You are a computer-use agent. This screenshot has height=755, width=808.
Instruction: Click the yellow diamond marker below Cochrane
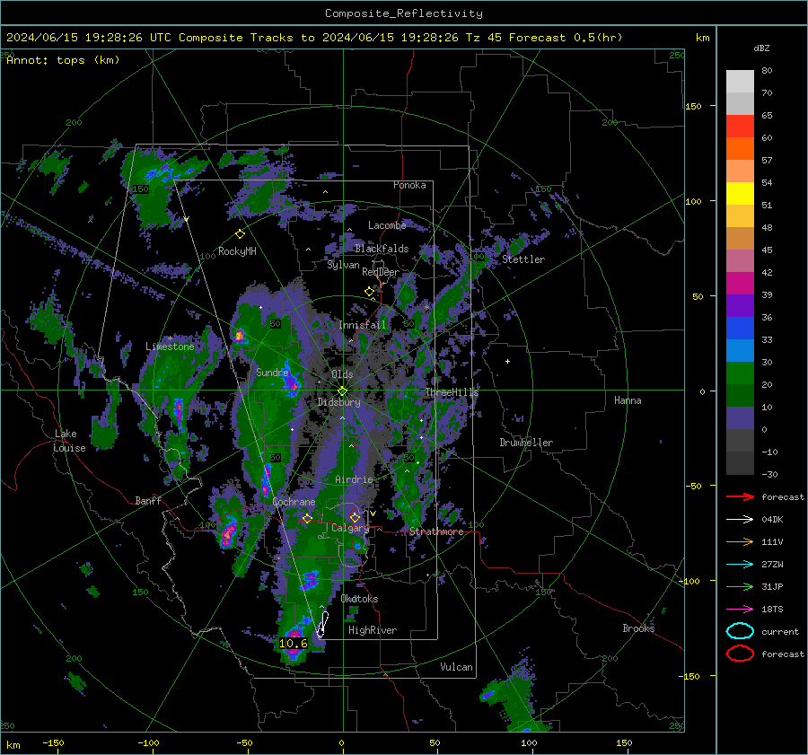[x=307, y=518]
